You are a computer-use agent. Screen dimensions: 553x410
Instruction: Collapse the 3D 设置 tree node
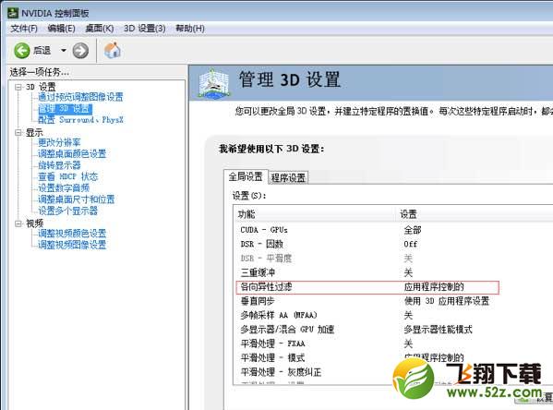click(x=18, y=87)
